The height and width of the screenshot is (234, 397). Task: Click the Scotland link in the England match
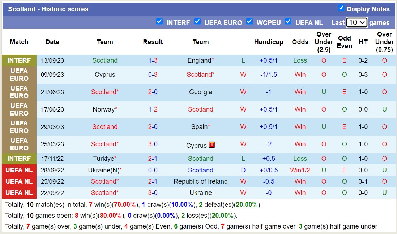click(105, 60)
